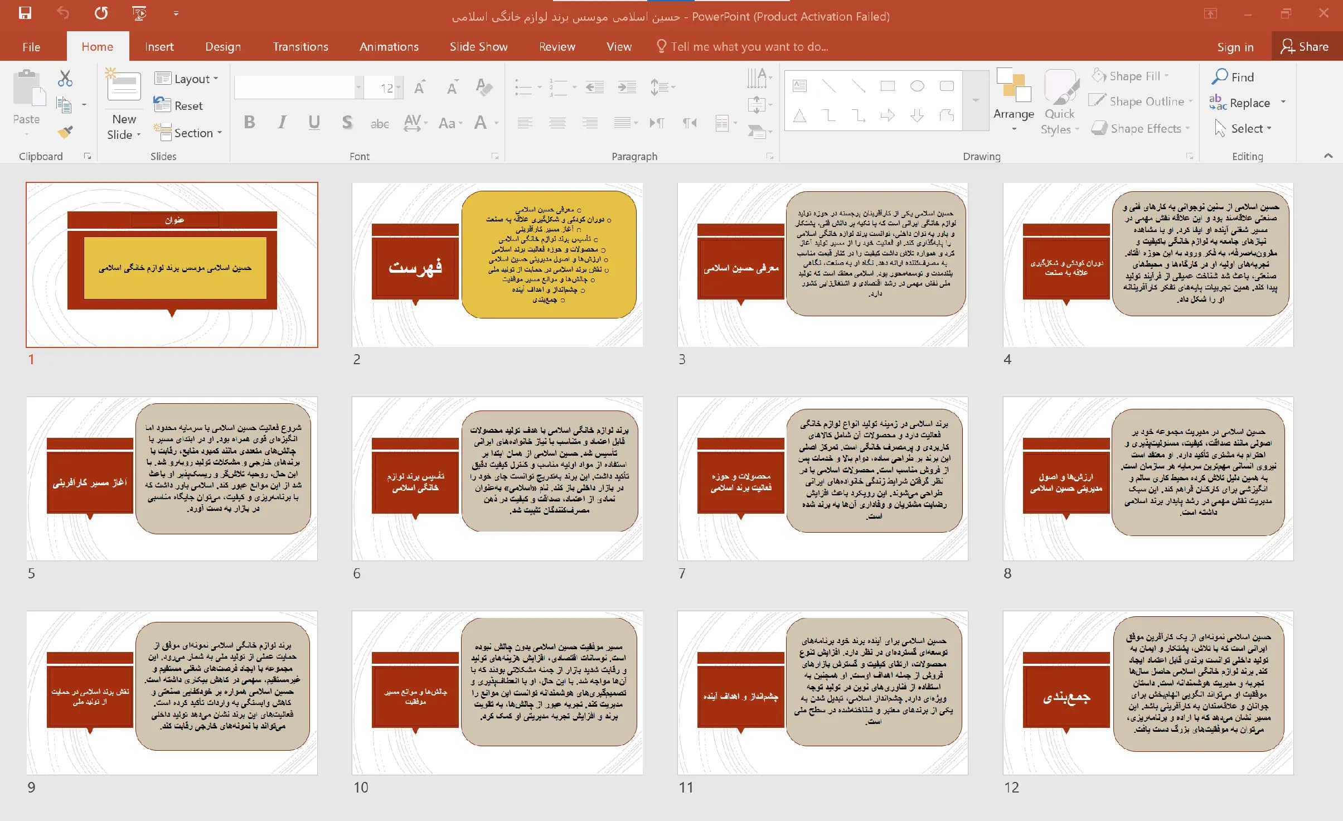Toggle Italic text formatting
The width and height of the screenshot is (1343, 821).
tap(282, 122)
